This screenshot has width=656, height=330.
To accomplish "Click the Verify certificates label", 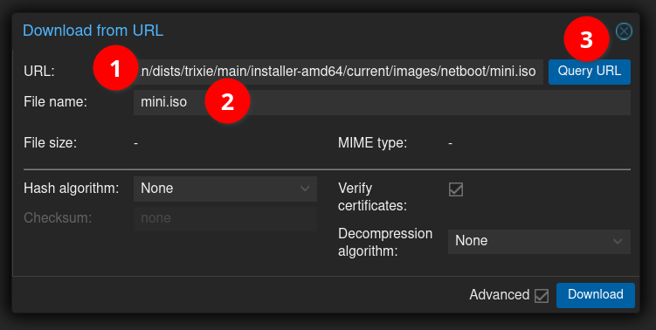I will tap(372, 196).
